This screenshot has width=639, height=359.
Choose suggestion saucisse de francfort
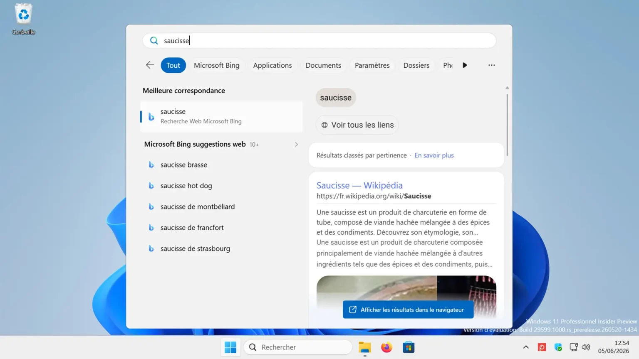pyautogui.click(x=221, y=228)
